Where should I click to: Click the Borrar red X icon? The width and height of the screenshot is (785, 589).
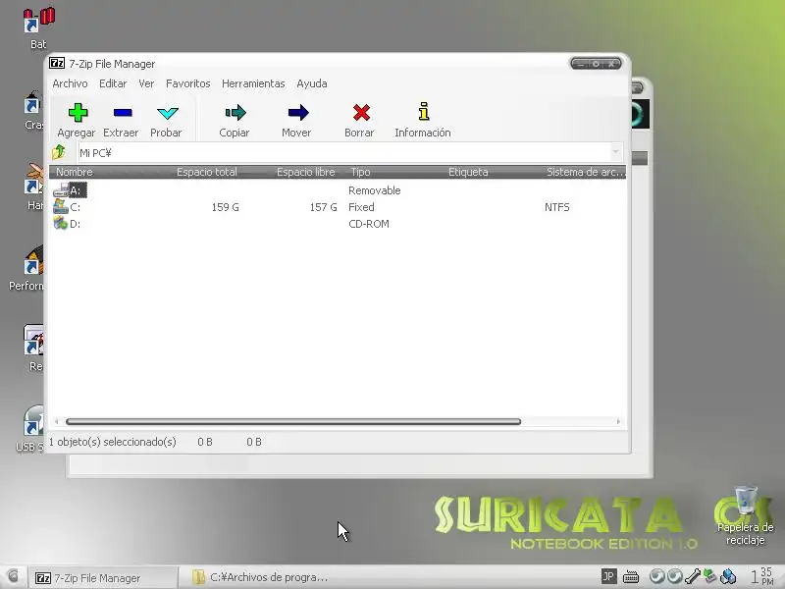click(361, 113)
